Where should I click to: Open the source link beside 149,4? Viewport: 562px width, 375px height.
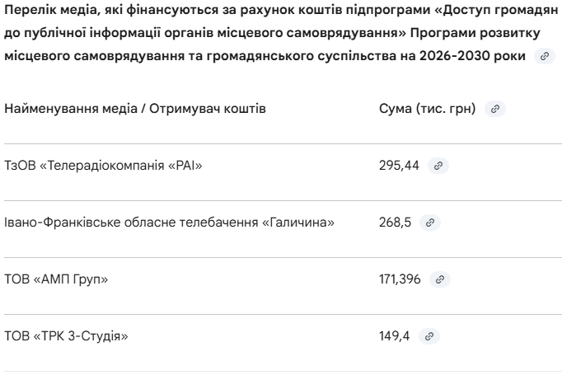[429, 337]
